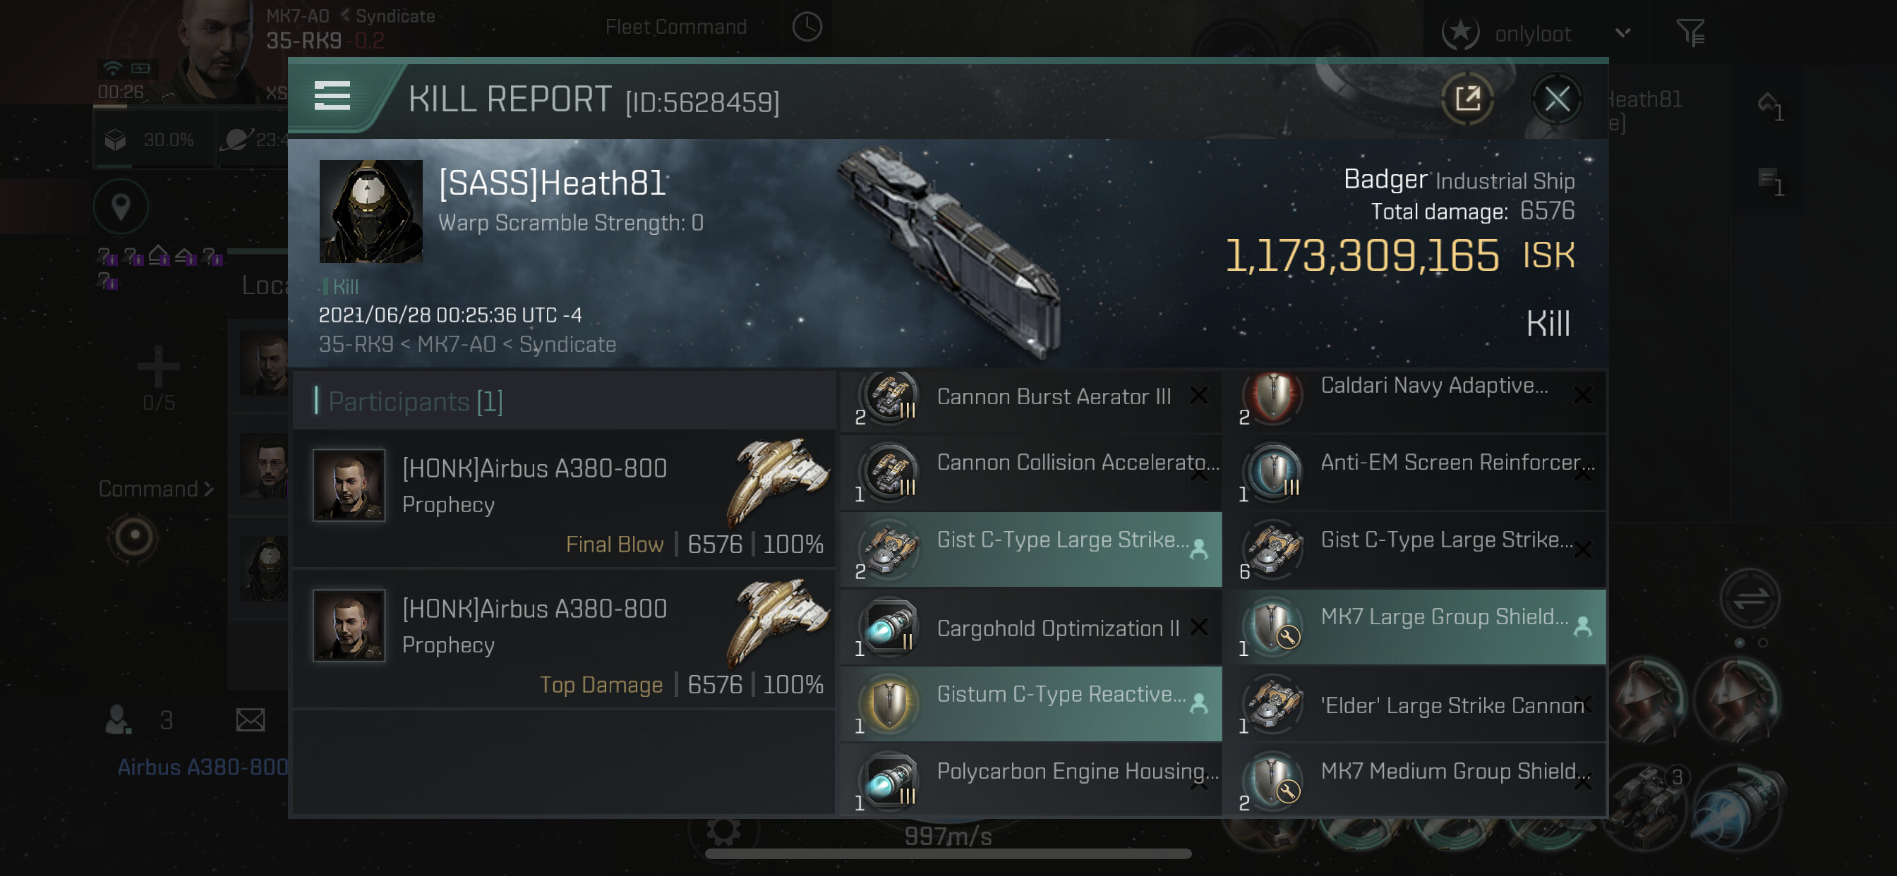
Task: Click the Fleet Command clock icon
Action: [x=807, y=28]
